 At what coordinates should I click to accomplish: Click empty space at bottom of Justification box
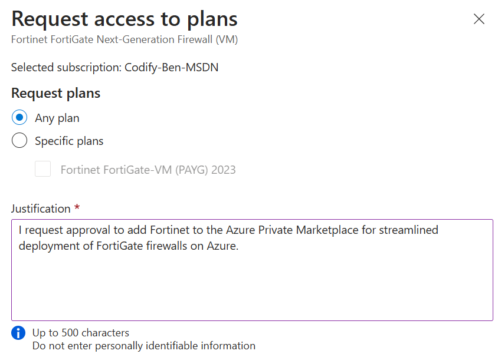tap(252, 295)
